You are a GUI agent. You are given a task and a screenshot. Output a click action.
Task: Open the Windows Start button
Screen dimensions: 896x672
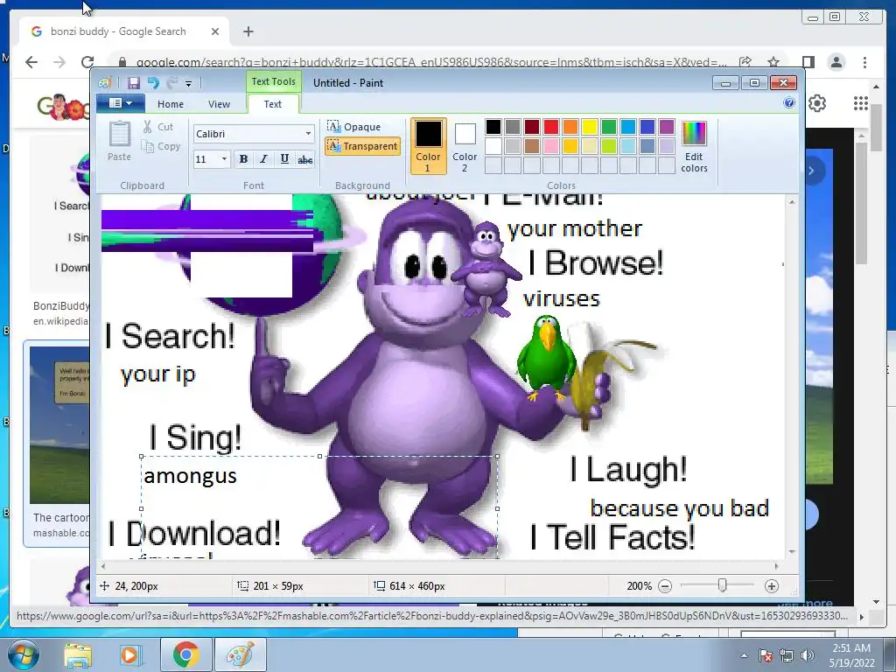click(23, 654)
